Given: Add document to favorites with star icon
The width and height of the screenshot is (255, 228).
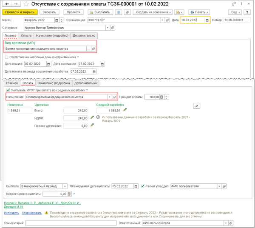Looking at the screenshot, I should (x=21, y=4).
